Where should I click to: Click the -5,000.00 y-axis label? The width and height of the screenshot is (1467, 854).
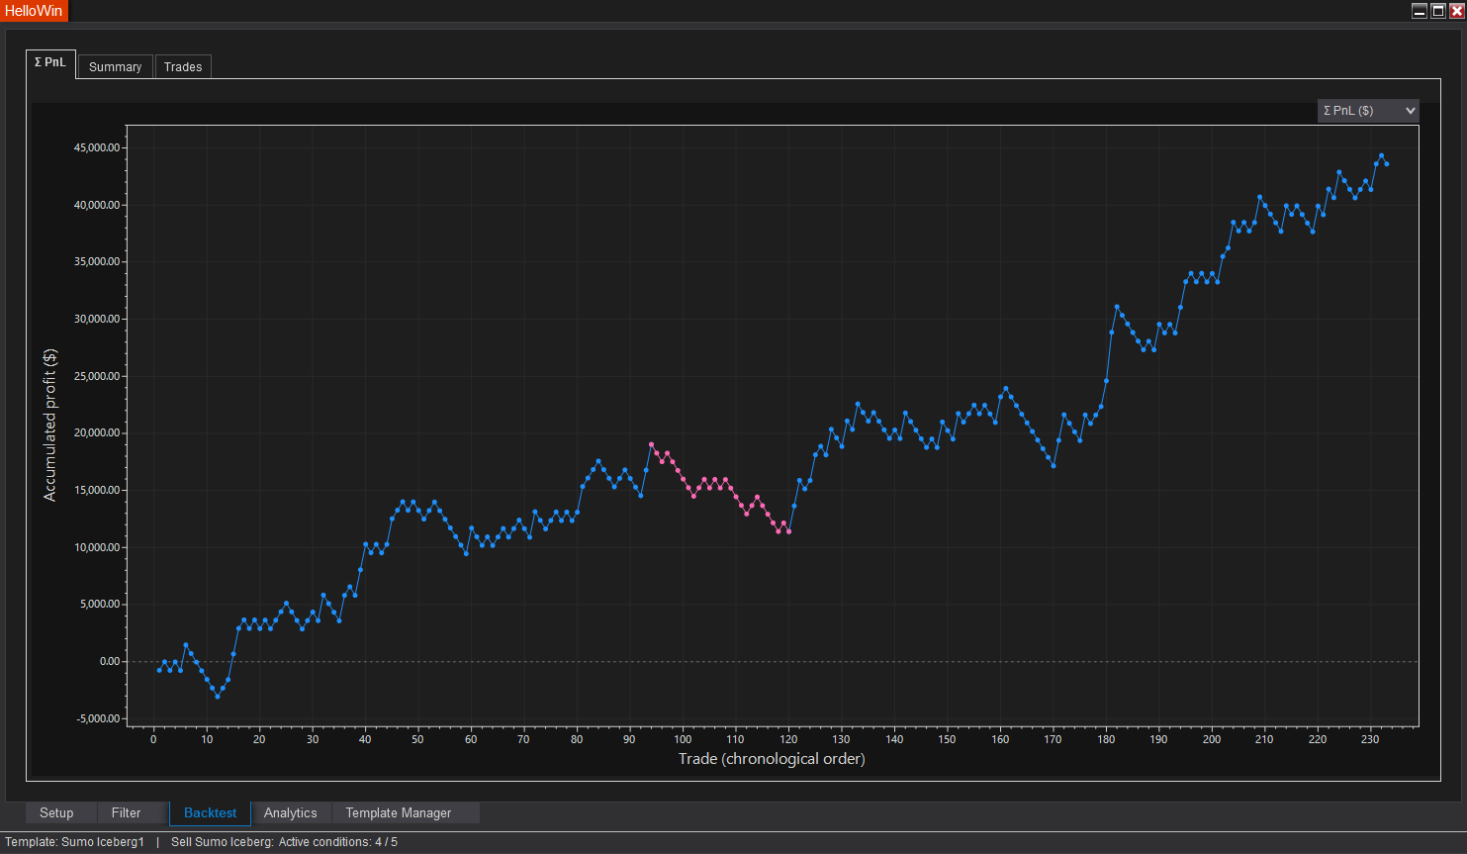[98, 718]
